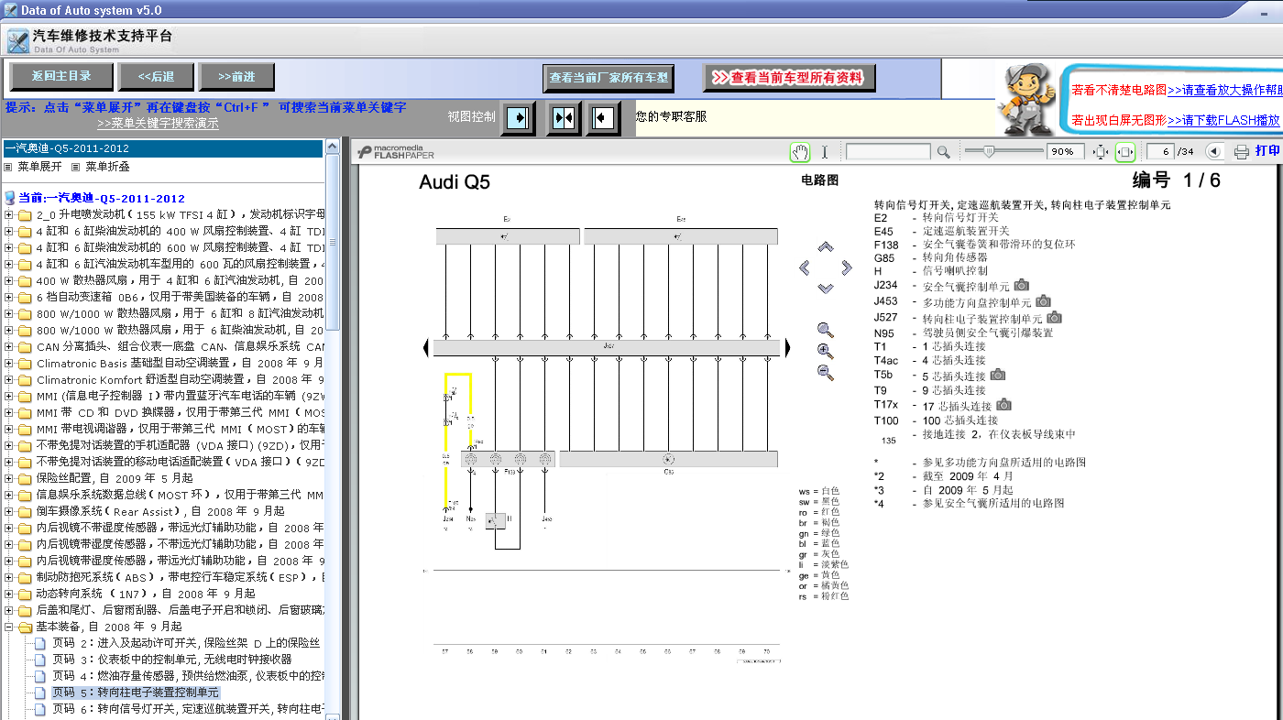Click camera icon next to J527

[1054, 317]
